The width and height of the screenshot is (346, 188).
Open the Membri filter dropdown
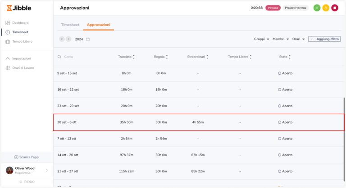tap(281, 39)
